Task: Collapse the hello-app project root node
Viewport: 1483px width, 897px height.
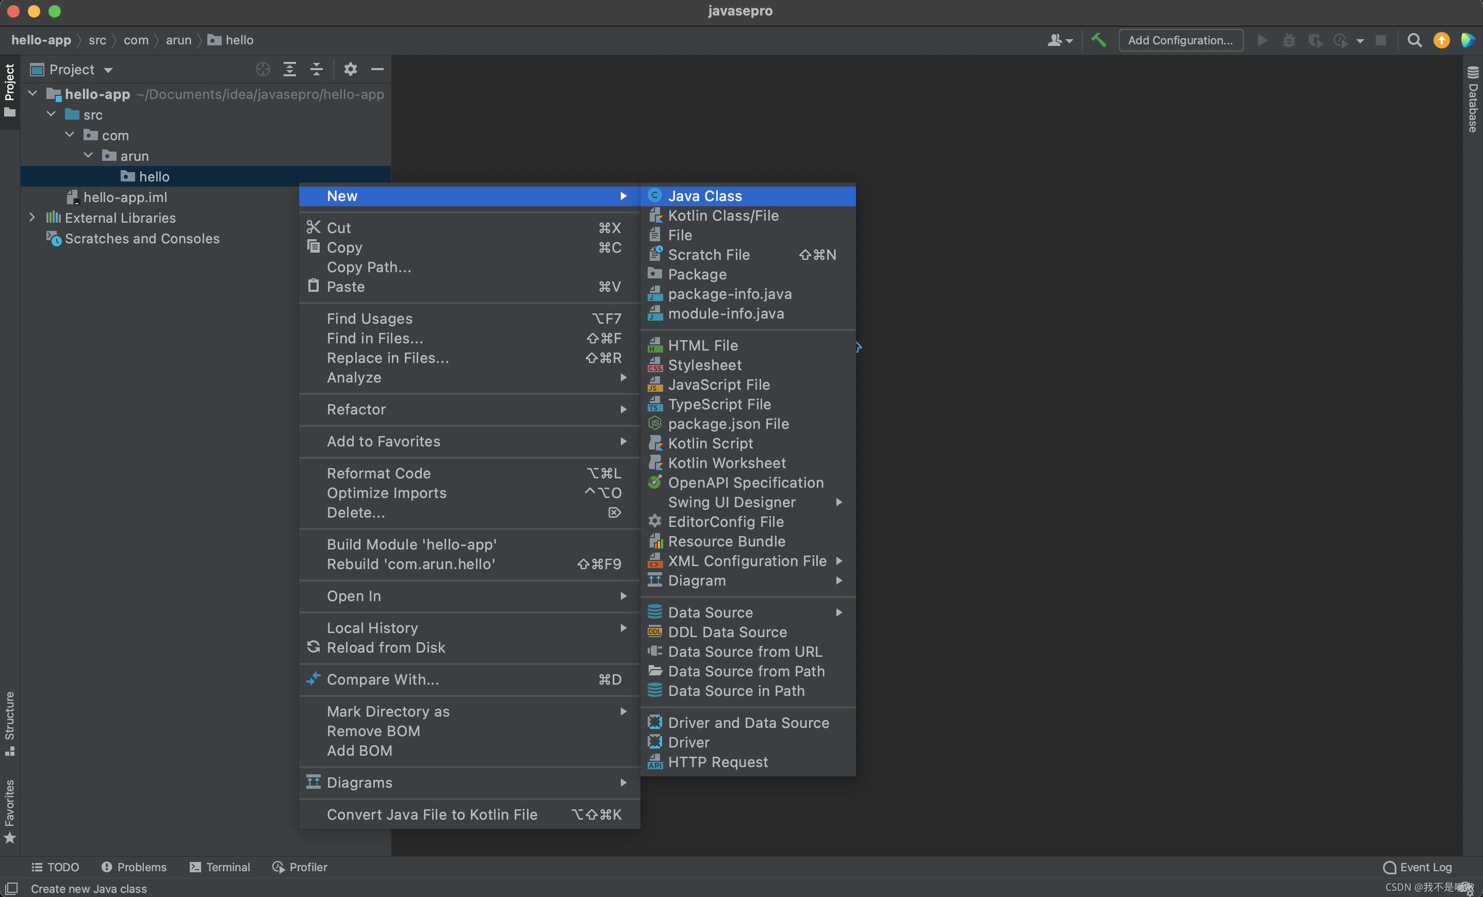Action: click(x=33, y=94)
